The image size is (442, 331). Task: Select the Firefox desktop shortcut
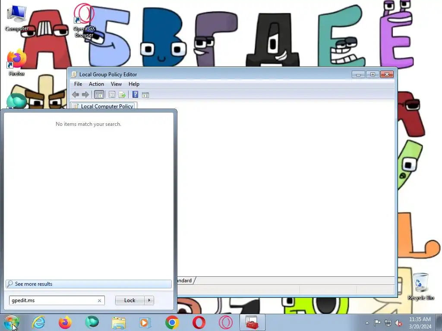17,62
